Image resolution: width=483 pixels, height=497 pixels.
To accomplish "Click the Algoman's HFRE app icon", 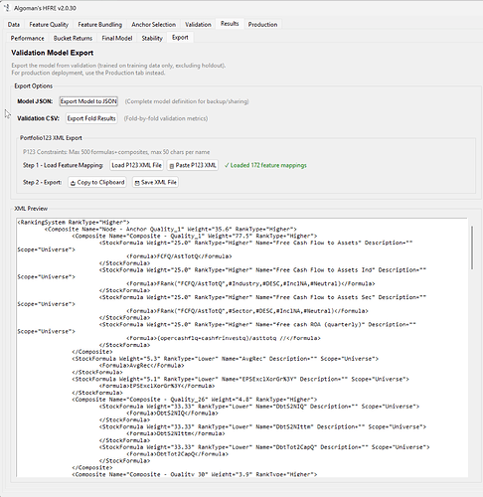I will [x=7, y=8].
